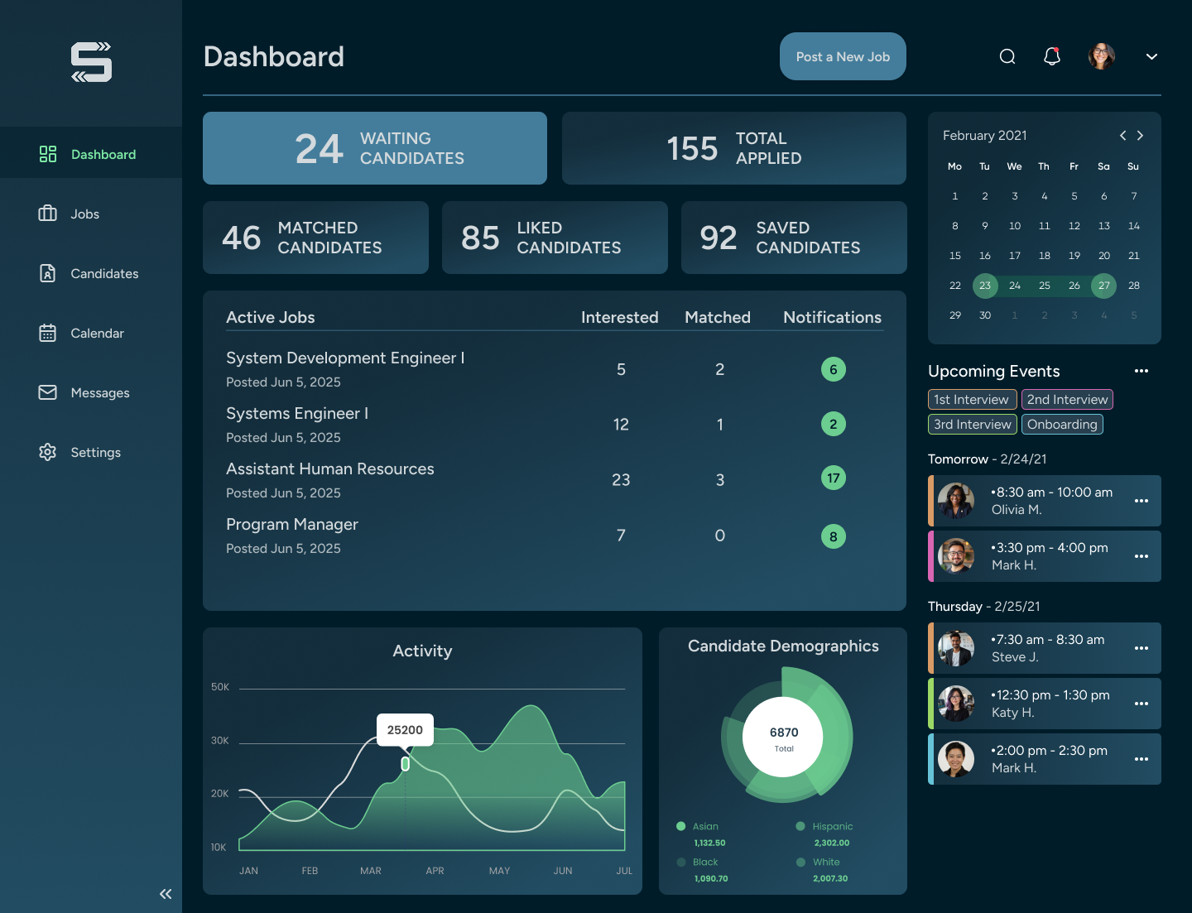Image resolution: width=1192 pixels, height=913 pixels.
Task: Click the Candidates document icon
Action: pyautogui.click(x=48, y=273)
